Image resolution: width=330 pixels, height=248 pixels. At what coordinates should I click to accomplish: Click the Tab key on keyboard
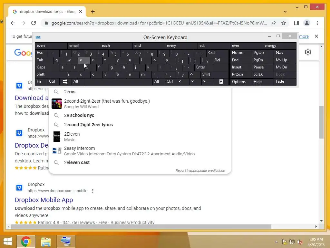(x=44, y=60)
